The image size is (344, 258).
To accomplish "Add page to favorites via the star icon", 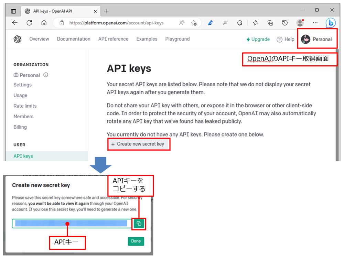I will coord(194,23).
